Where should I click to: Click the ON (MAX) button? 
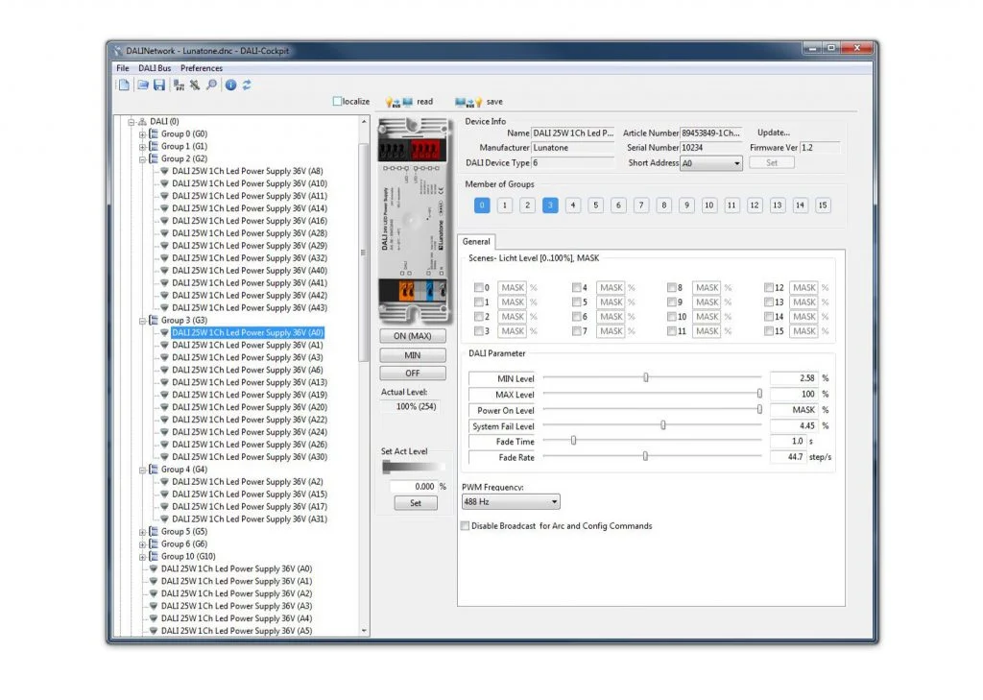[413, 336]
